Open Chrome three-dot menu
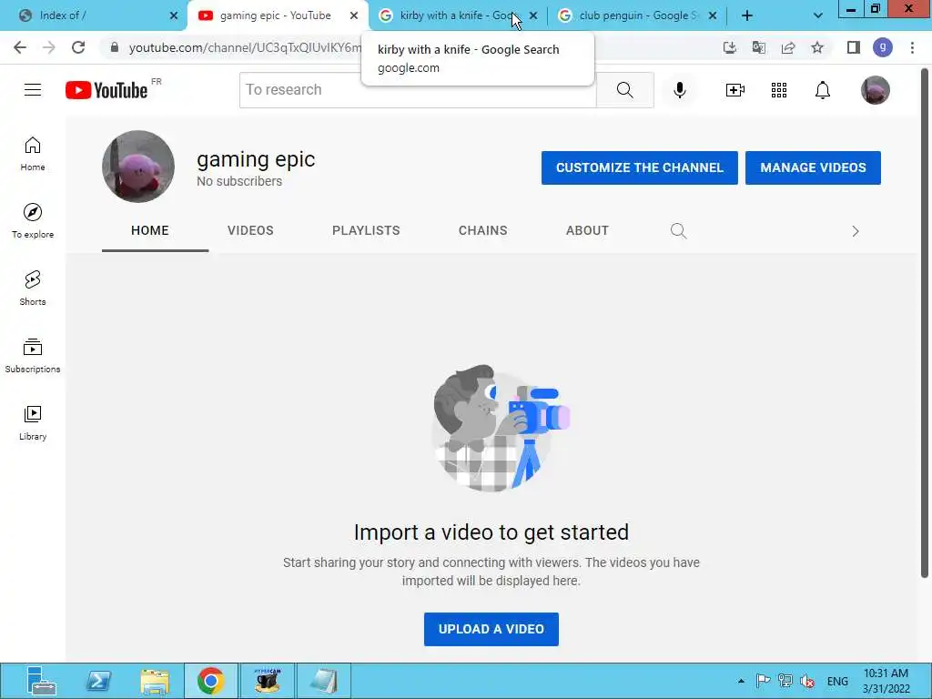Screen dimensions: 932x699 (912, 47)
